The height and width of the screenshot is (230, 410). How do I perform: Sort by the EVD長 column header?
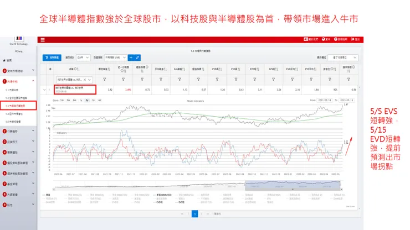[x=217, y=69]
